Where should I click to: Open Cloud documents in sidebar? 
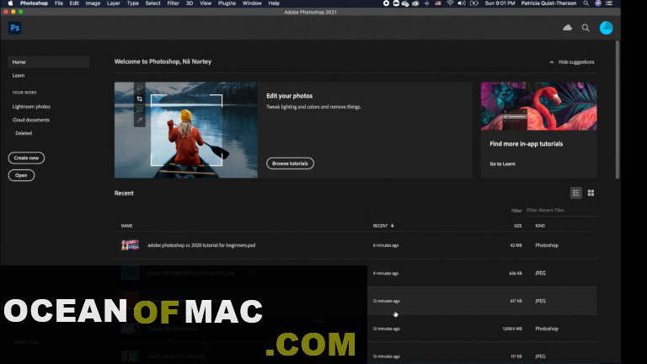(31, 120)
